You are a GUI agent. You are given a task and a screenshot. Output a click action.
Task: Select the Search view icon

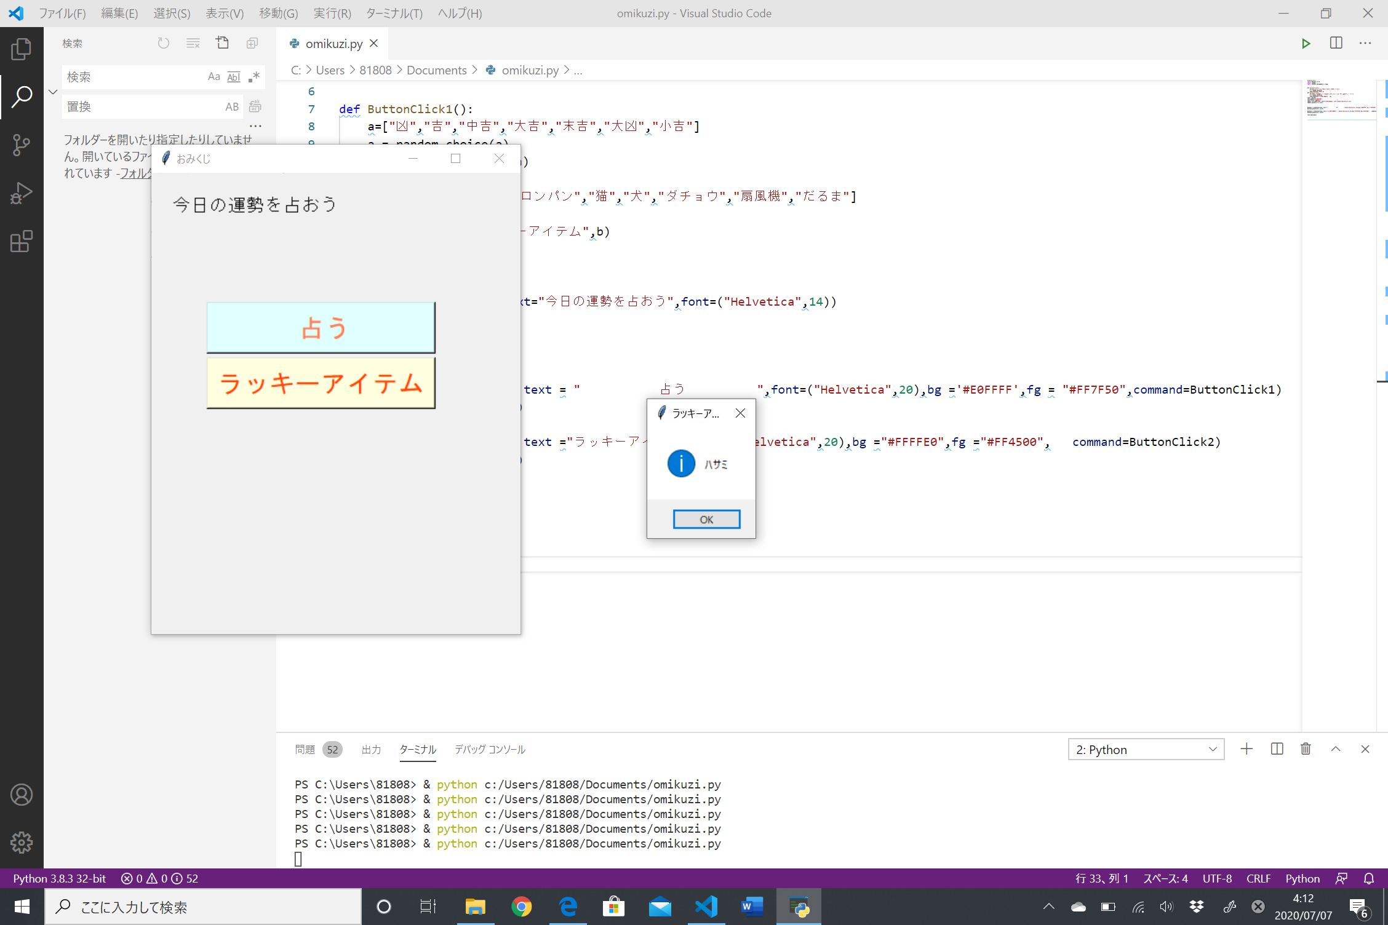tap(22, 97)
